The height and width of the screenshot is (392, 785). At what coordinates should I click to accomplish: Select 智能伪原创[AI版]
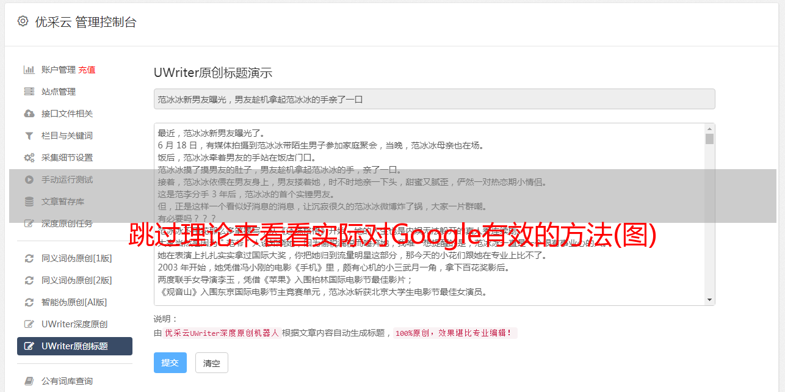(x=74, y=302)
